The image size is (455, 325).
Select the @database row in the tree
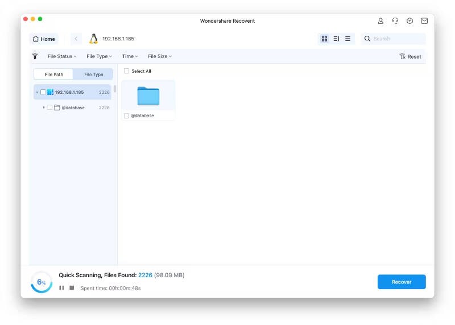(72, 108)
